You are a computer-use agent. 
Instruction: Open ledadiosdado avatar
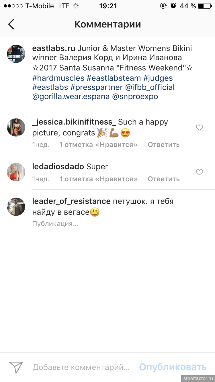(16, 172)
